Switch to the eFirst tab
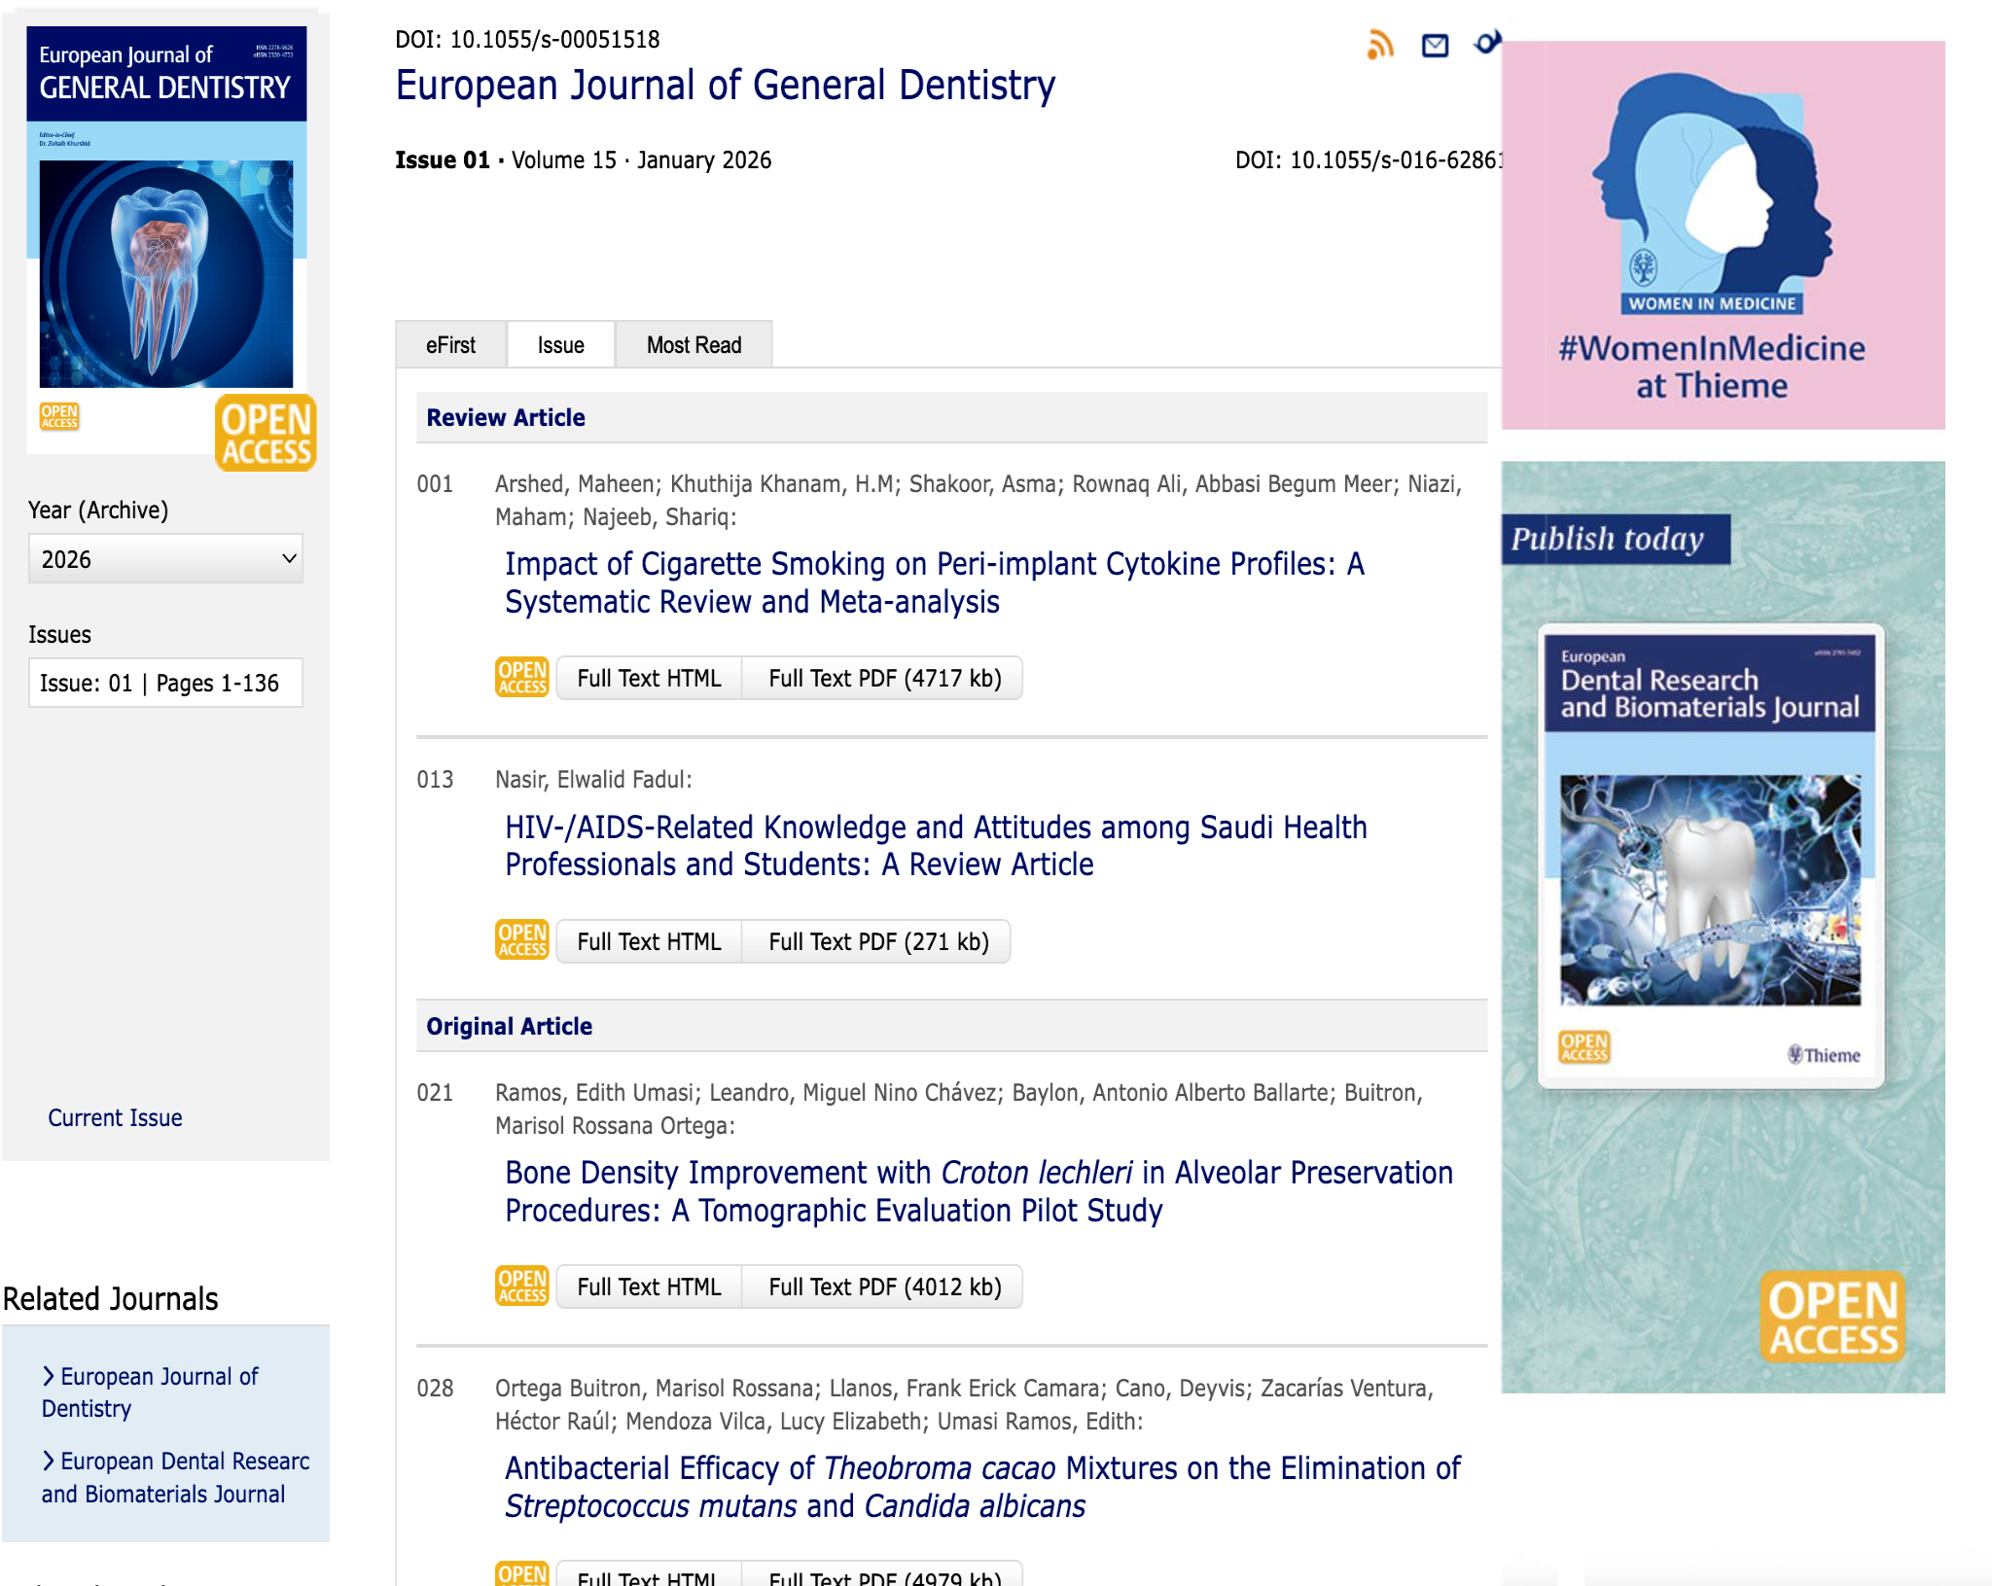Screen dimensions: 1992x1586 450,345
